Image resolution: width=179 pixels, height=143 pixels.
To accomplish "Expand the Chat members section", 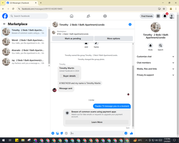I will 155,63.
